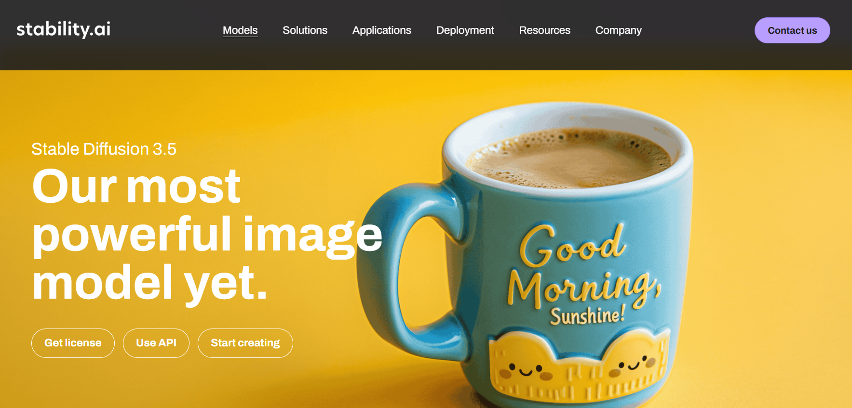Expand the Applications menu
The image size is (852, 408).
382,30
